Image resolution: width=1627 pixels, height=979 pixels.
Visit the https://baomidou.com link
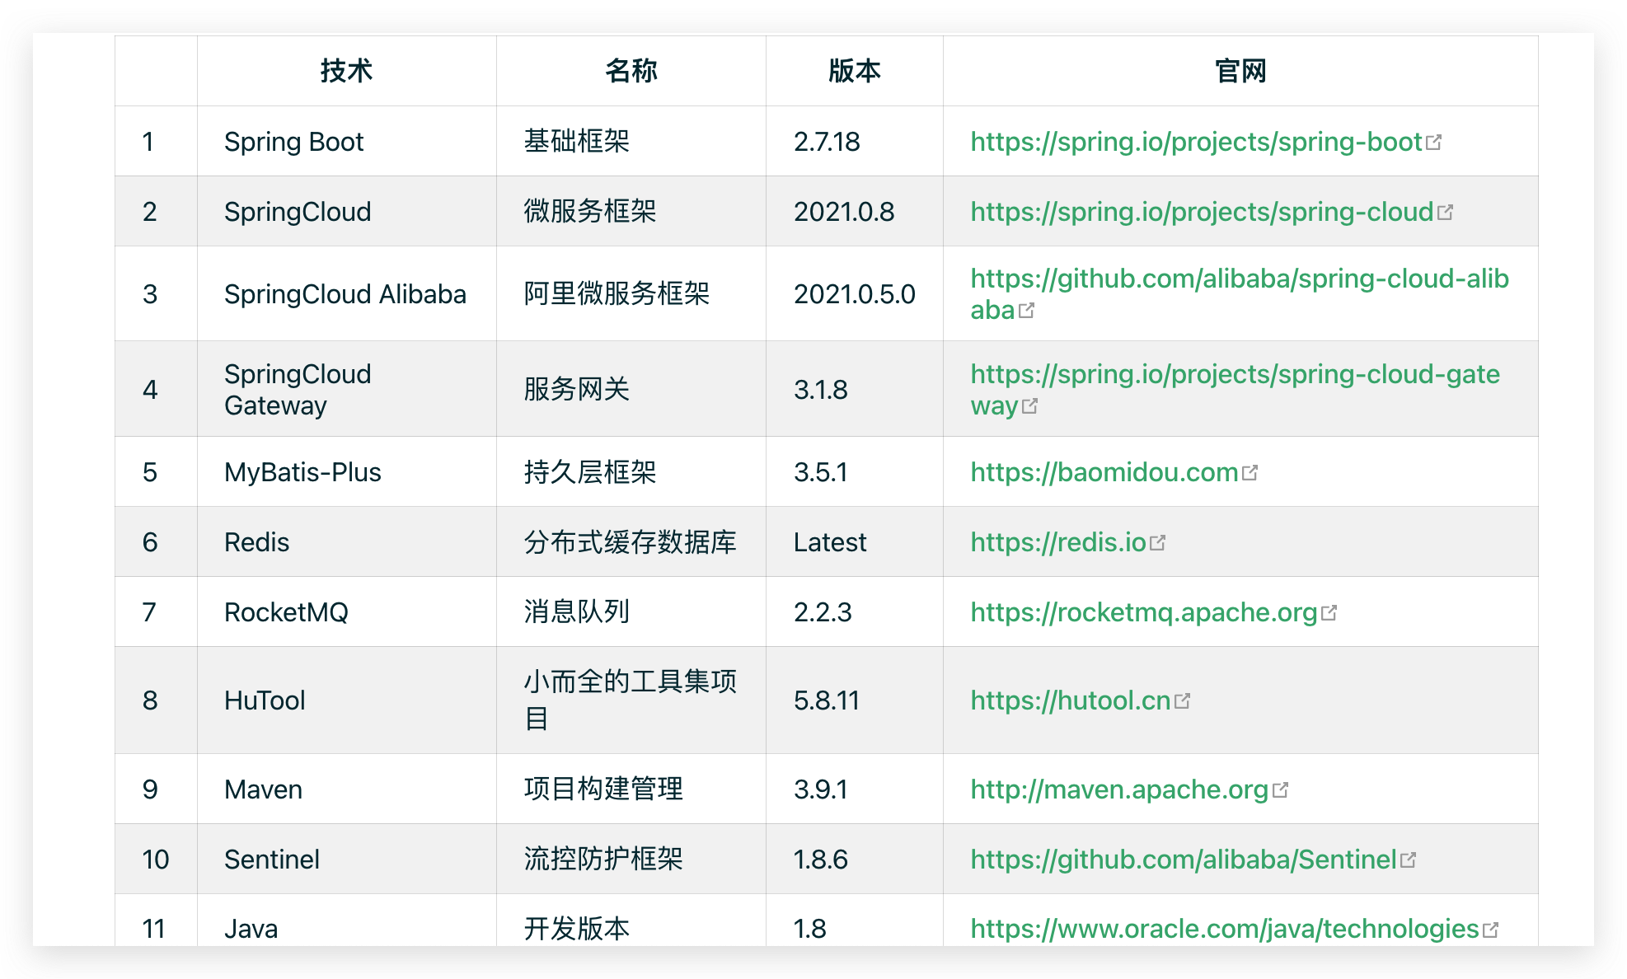point(1104,472)
